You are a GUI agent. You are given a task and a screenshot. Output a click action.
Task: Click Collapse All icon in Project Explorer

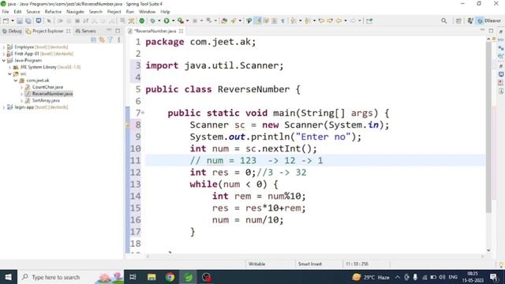tap(93, 40)
